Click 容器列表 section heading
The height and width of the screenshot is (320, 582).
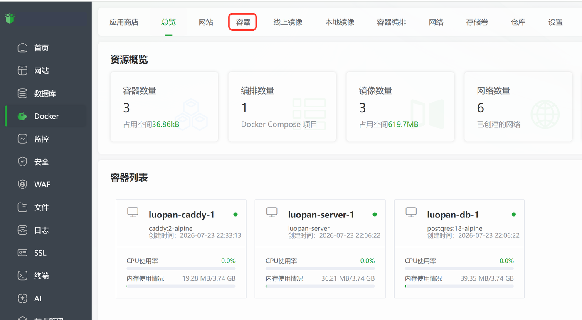click(129, 178)
